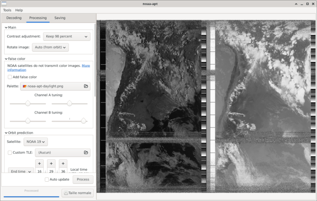Click the Taille normale zoom icon
The width and height of the screenshot is (317, 201).
pyautogui.click(x=66, y=193)
